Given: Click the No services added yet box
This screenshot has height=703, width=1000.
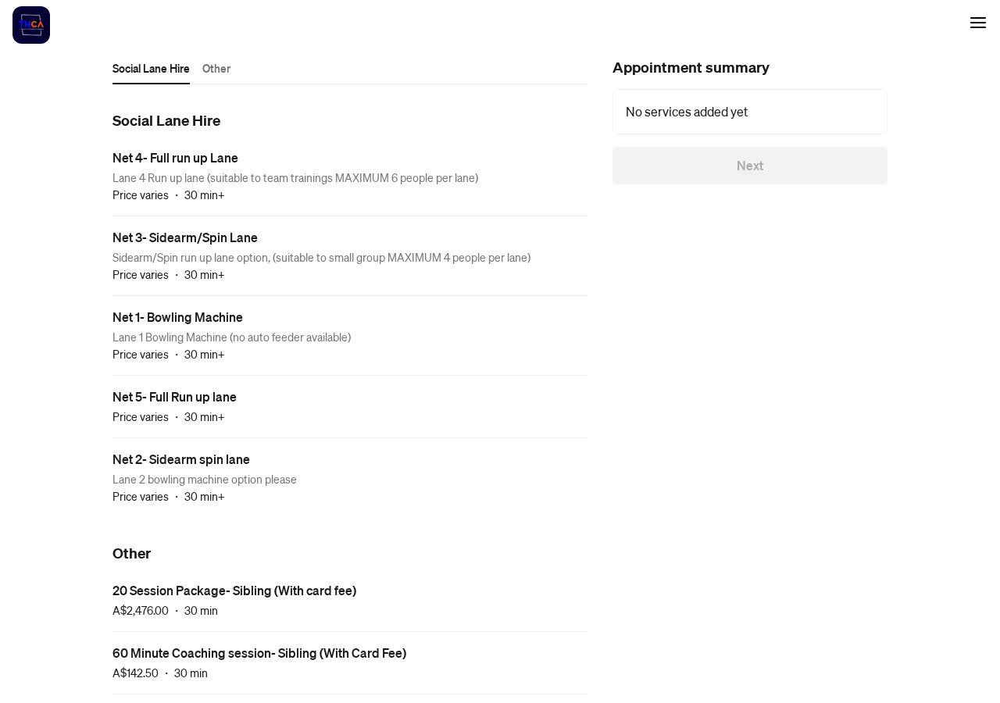Looking at the screenshot, I should coord(750,112).
